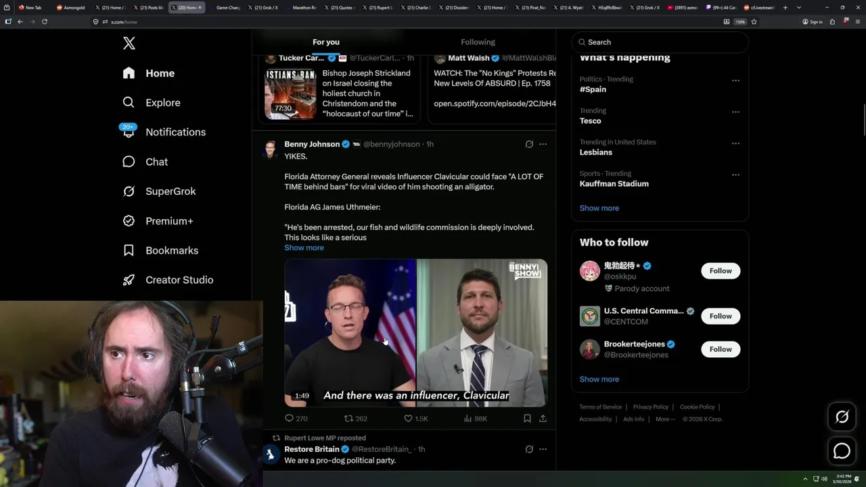This screenshot has height=487, width=866.
Task: Show more under Who to follow
Action: [x=599, y=379]
